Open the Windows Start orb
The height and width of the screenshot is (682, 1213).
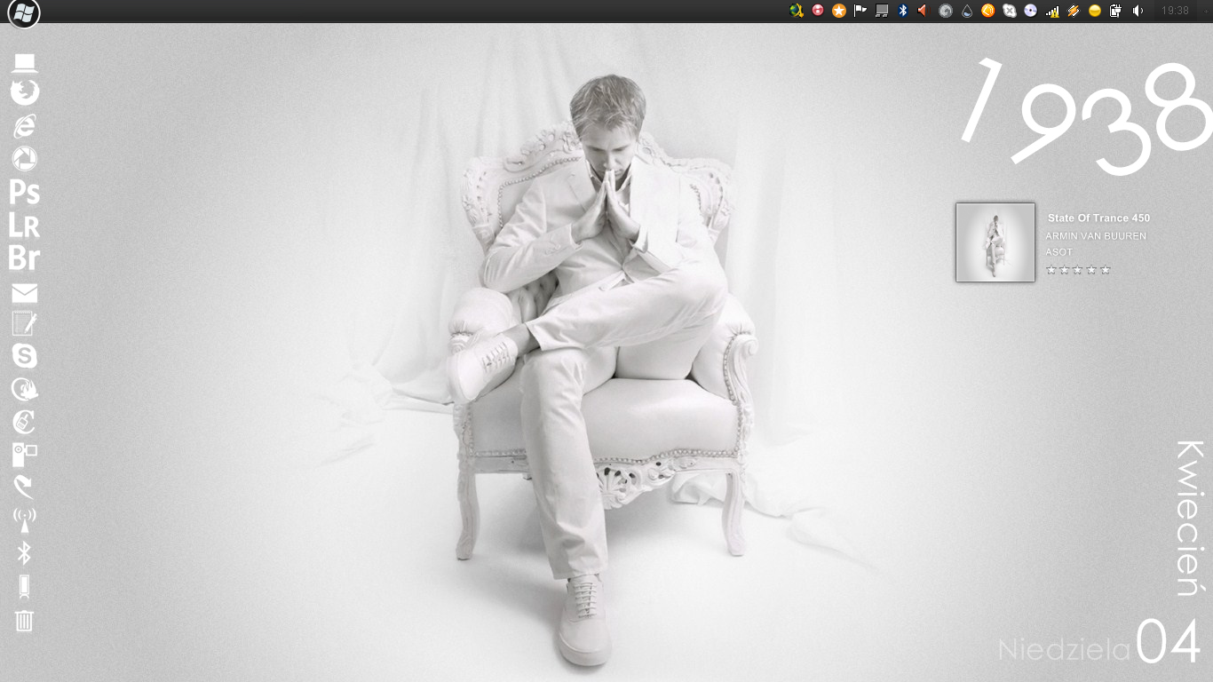[x=24, y=12]
